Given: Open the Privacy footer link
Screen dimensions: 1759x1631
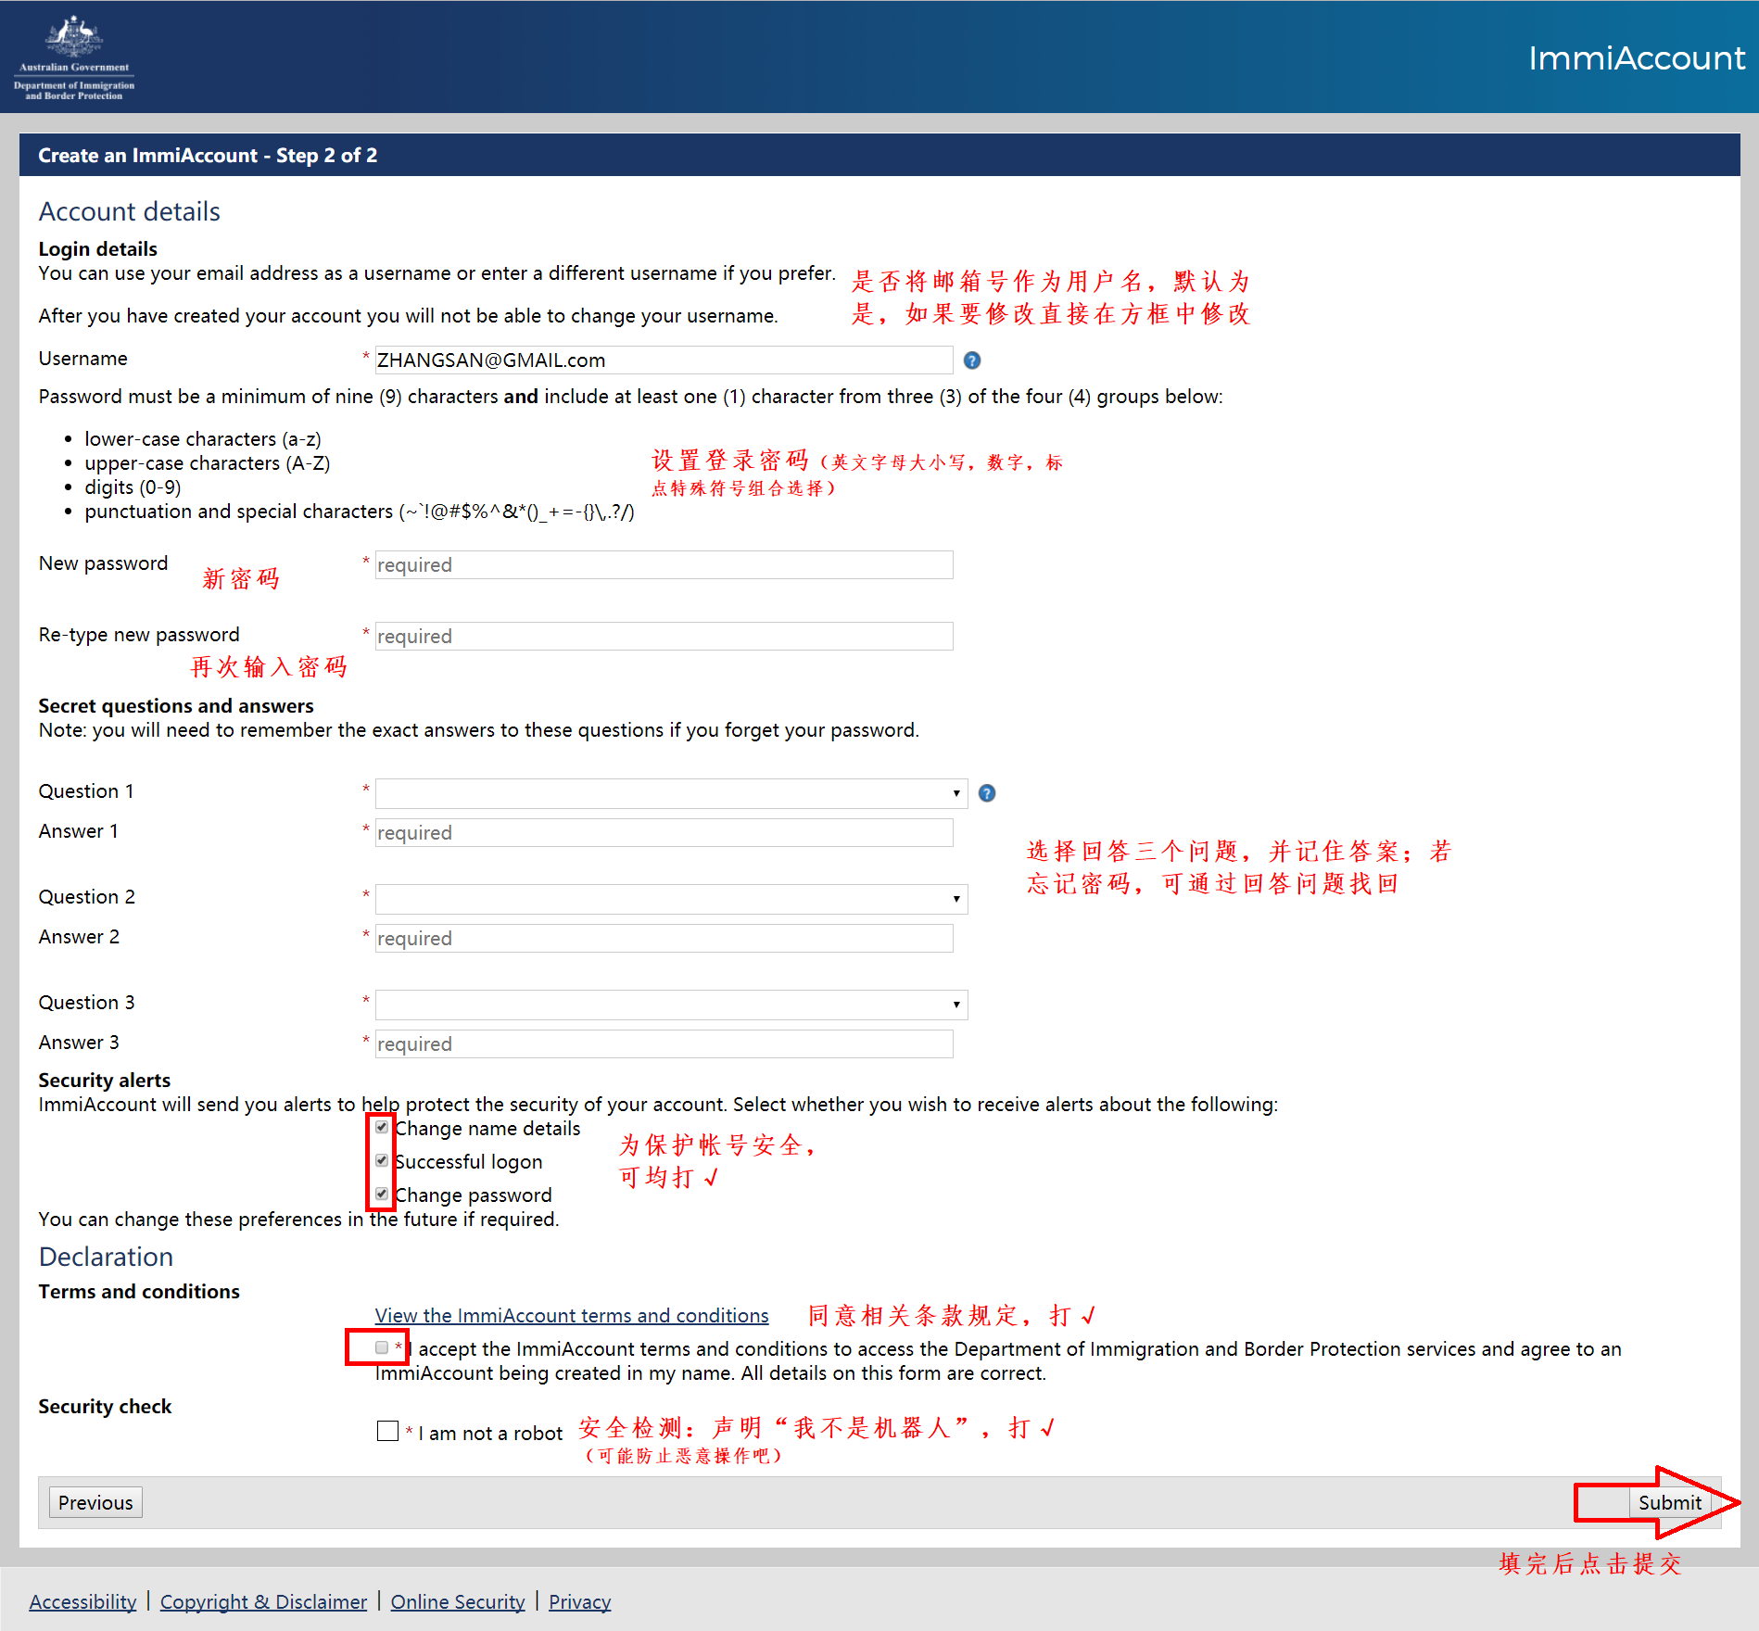Looking at the screenshot, I should 579,1601.
